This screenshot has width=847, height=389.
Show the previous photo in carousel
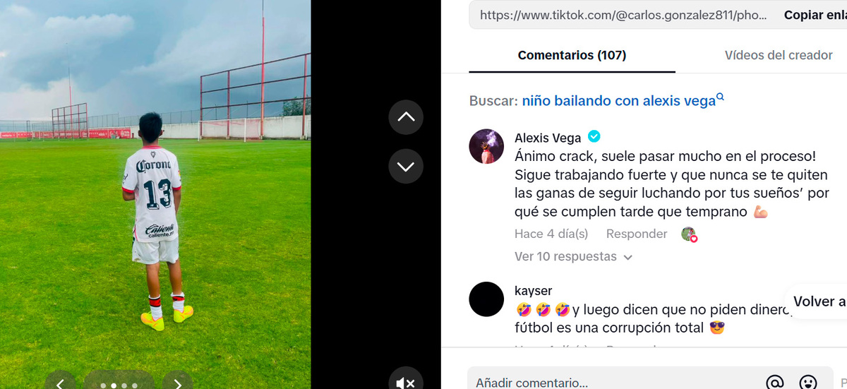point(61,383)
